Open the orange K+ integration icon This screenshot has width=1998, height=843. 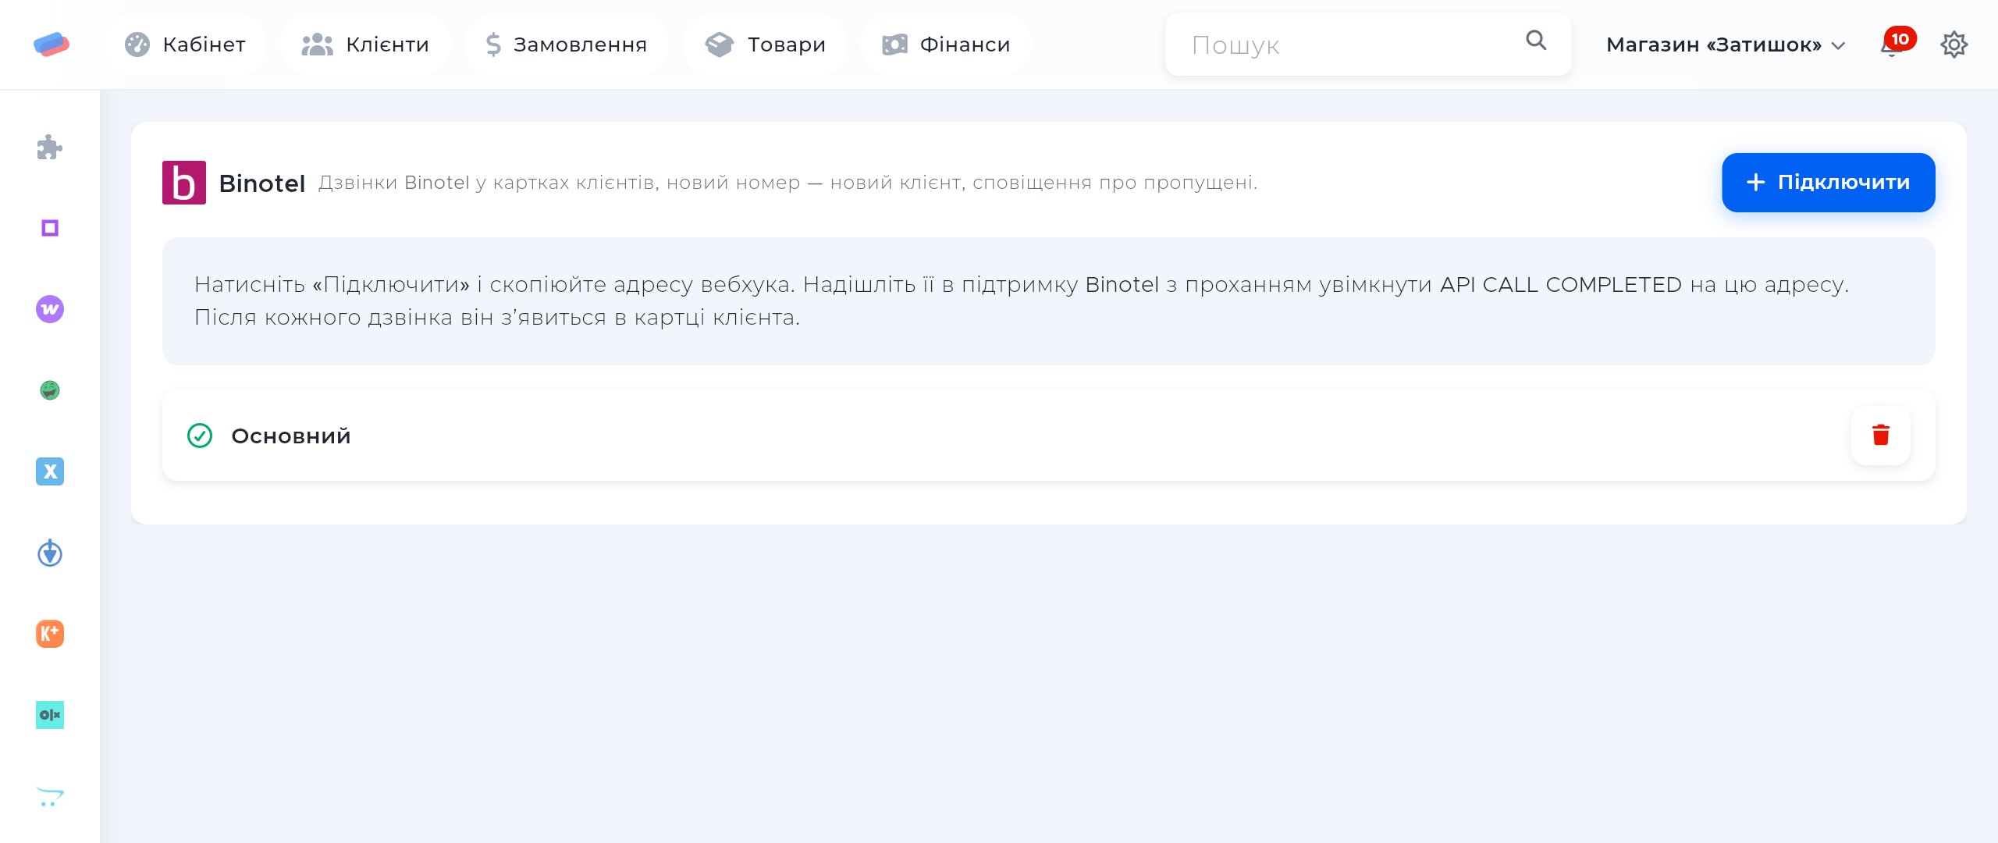(x=50, y=634)
